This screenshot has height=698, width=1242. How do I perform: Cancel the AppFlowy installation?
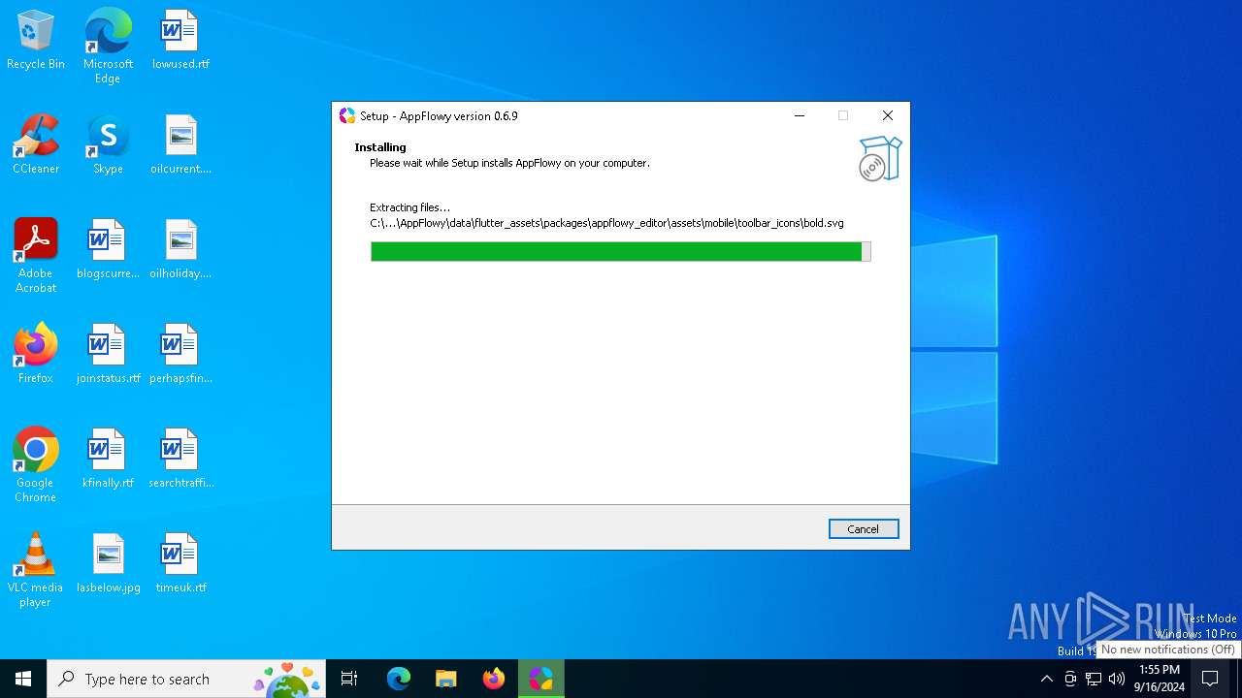(x=864, y=528)
